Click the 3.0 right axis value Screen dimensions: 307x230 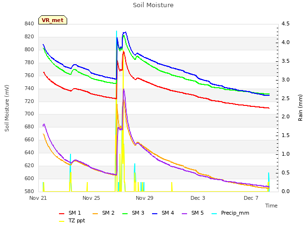pyautogui.click(x=285, y=80)
